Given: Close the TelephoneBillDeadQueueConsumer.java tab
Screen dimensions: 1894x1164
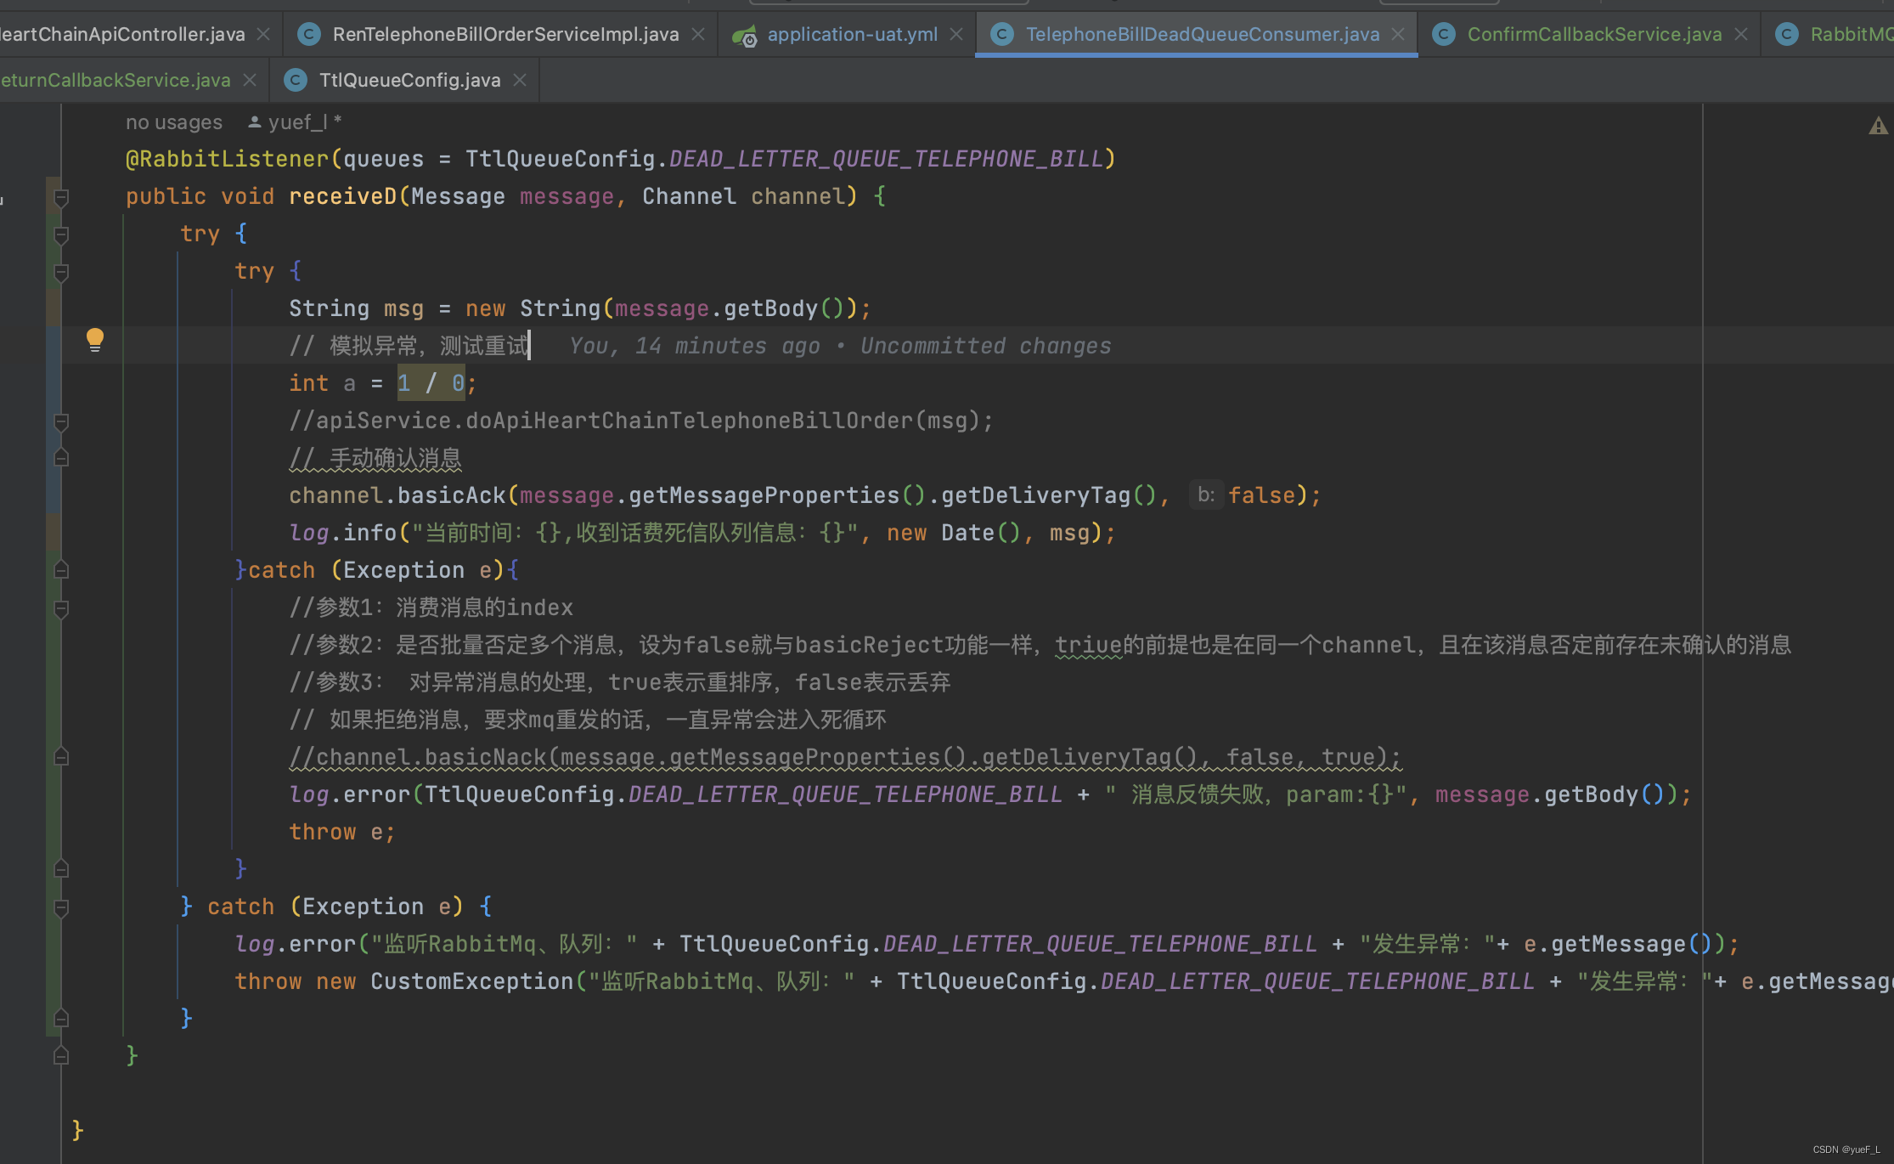Looking at the screenshot, I should [x=1398, y=34].
